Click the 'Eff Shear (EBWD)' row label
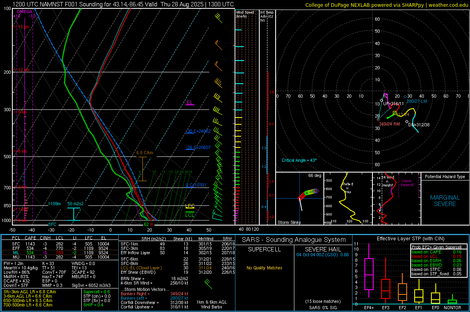Screen dimensions: 470x312 coord(138,273)
